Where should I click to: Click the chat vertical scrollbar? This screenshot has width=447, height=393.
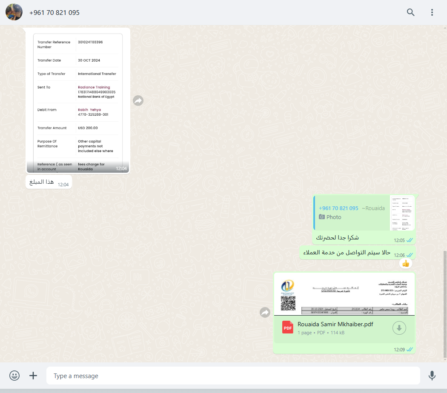click(x=445, y=304)
